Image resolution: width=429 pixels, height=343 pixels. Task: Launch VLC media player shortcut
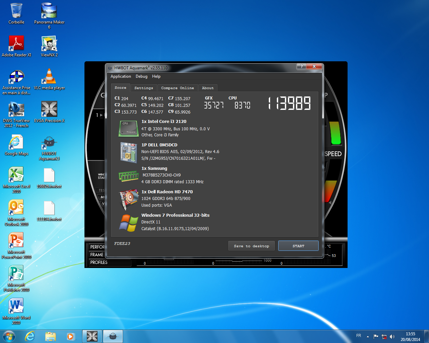(49, 79)
